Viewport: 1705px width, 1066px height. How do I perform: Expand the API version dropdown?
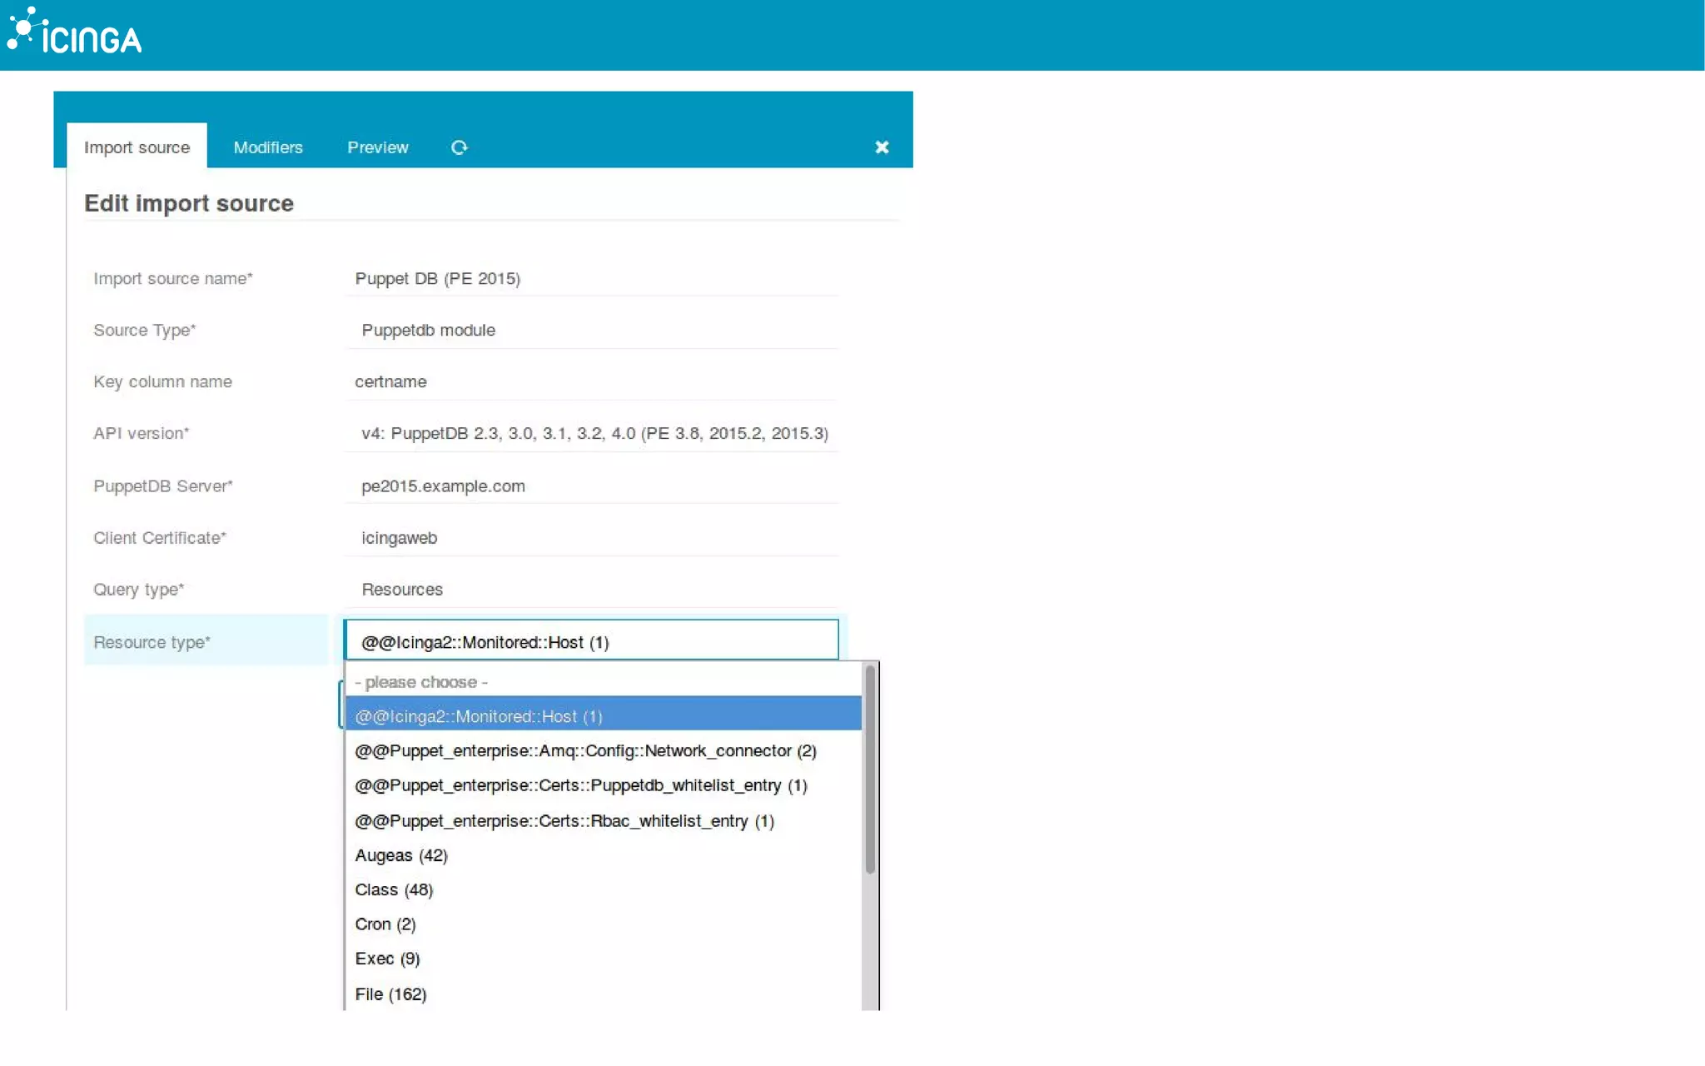[x=591, y=434]
